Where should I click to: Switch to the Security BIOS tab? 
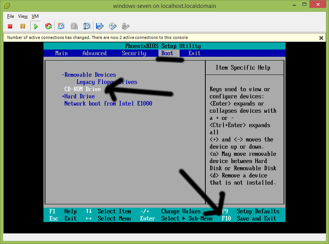[x=134, y=53]
